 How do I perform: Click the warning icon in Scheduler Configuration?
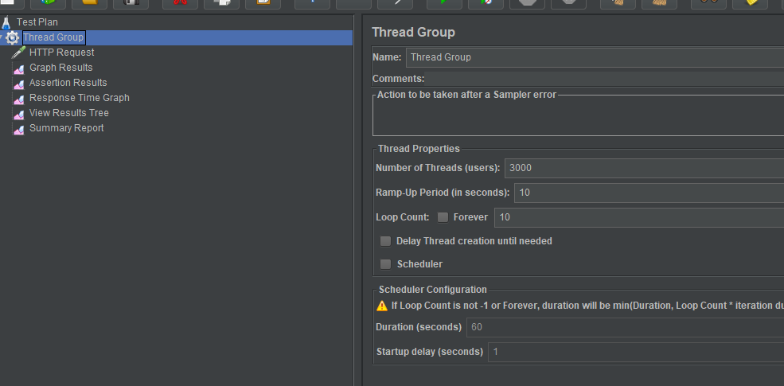click(x=382, y=305)
